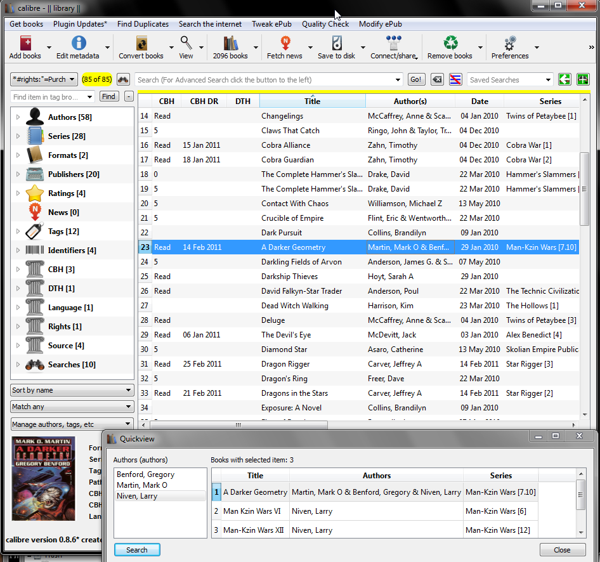Click Close button in Quickview
This screenshot has height=562, width=600.
pos(562,550)
